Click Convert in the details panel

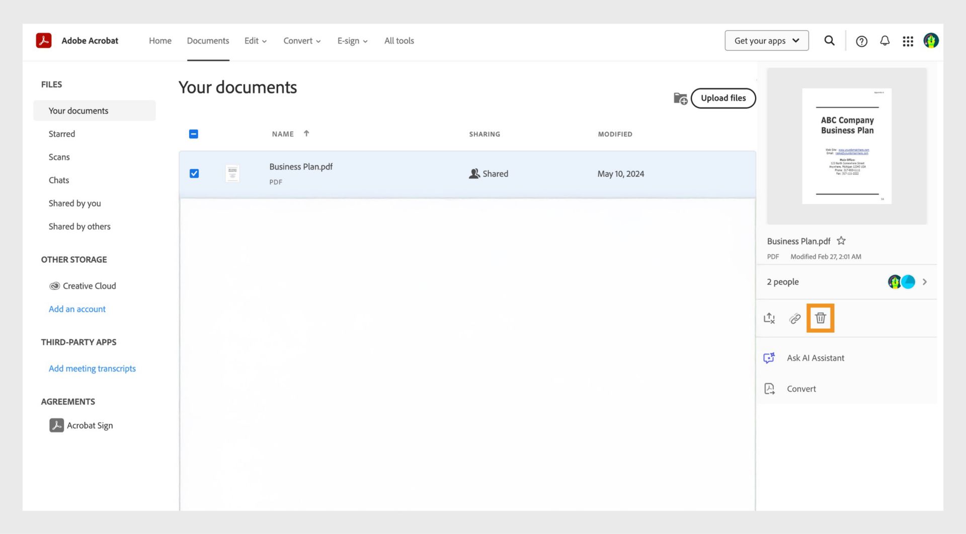click(801, 389)
